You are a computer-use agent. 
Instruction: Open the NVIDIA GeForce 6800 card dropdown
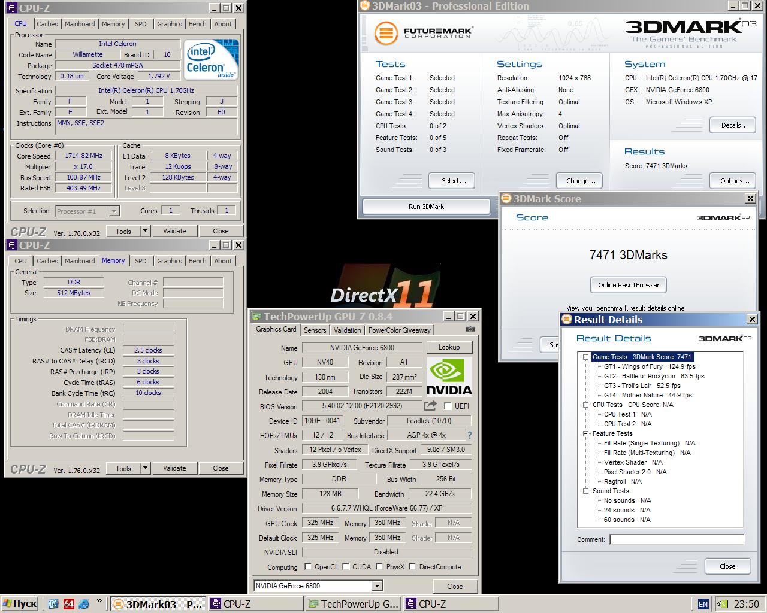tap(377, 586)
